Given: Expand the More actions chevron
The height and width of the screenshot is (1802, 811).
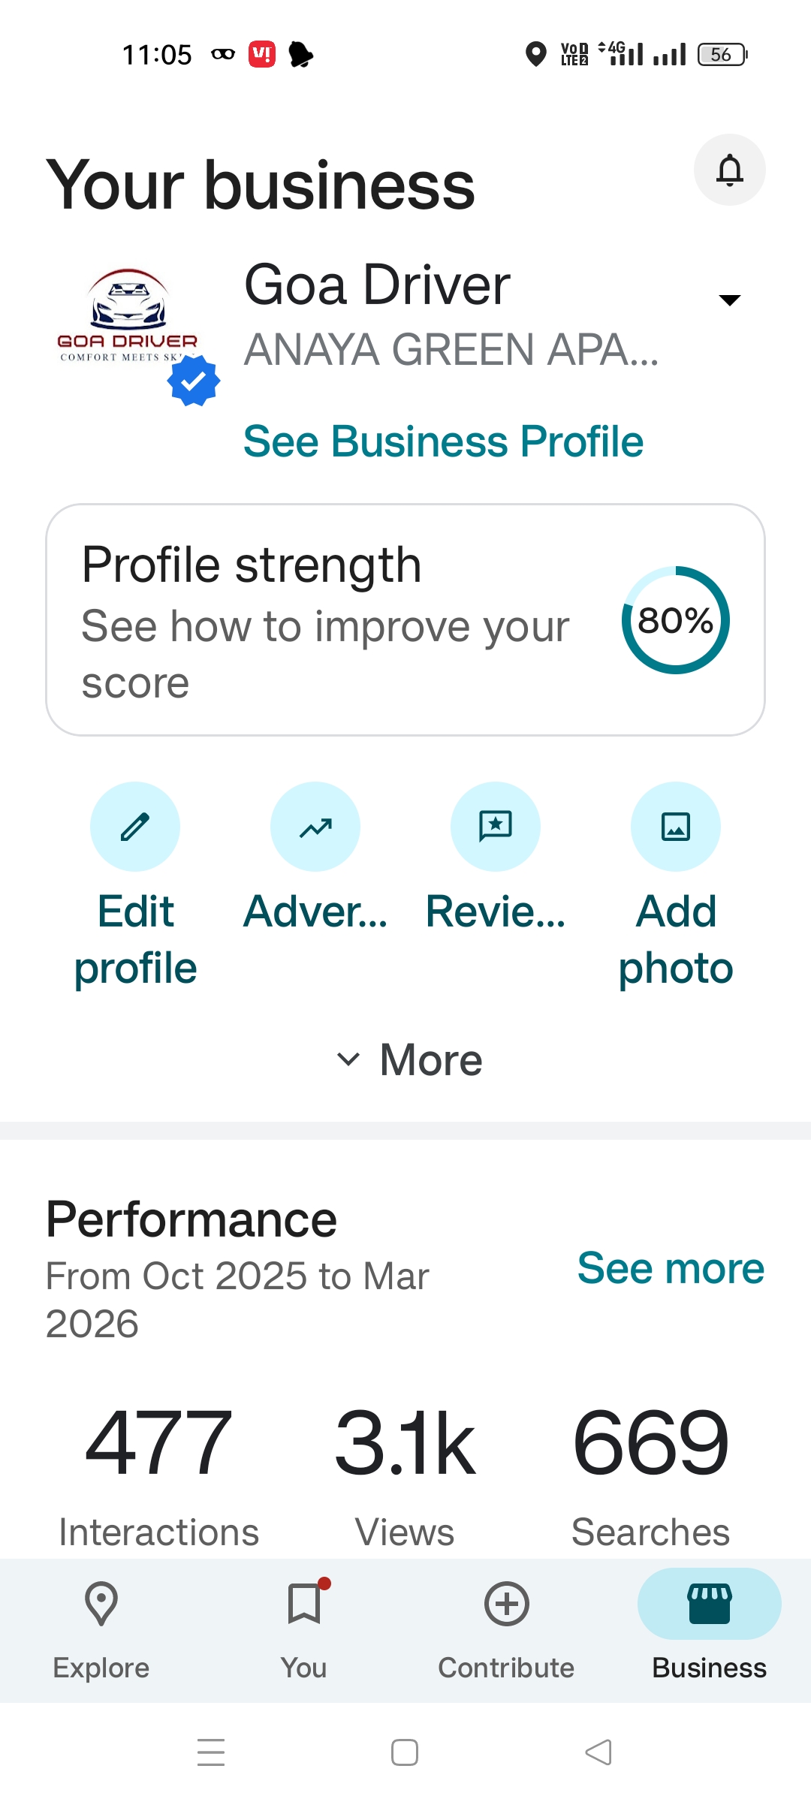Looking at the screenshot, I should 409,1059.
